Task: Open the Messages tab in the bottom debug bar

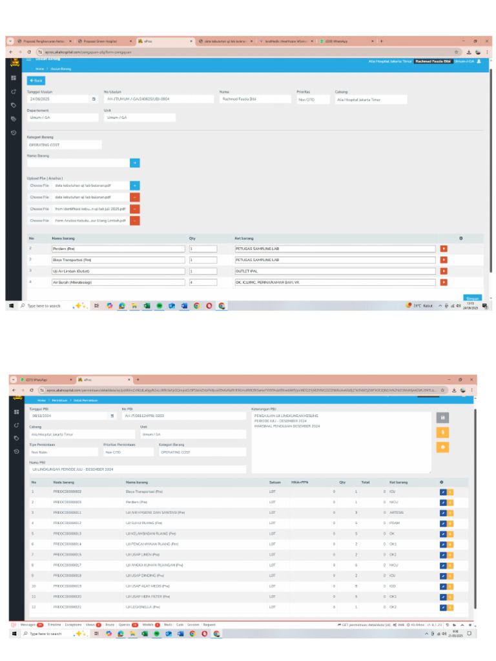Action: click(32, 625)
